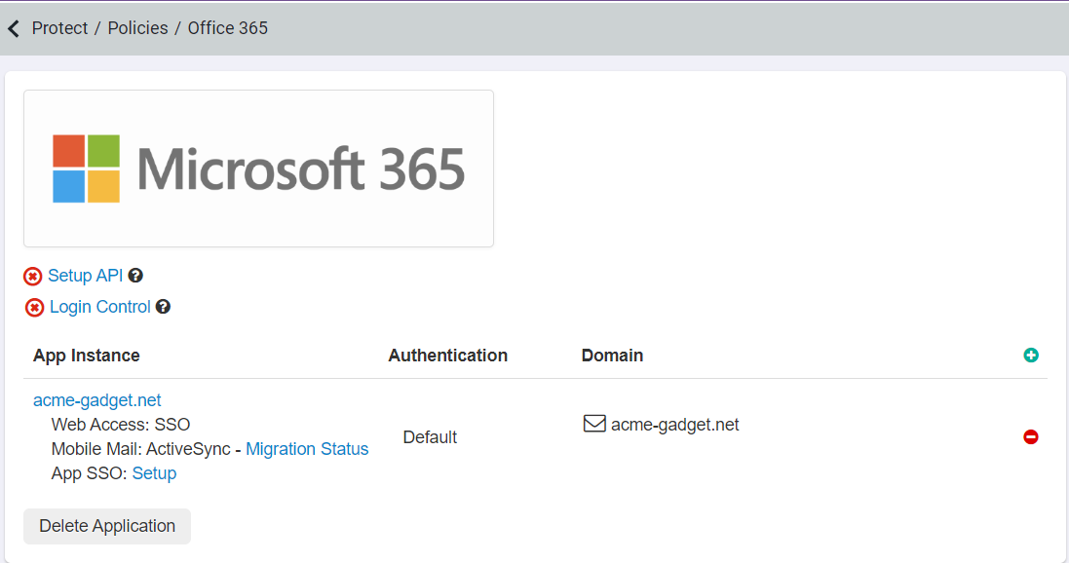1069x563 pixels.
Task: Add a new app instance with green plus
Action: pos(1031,356)
